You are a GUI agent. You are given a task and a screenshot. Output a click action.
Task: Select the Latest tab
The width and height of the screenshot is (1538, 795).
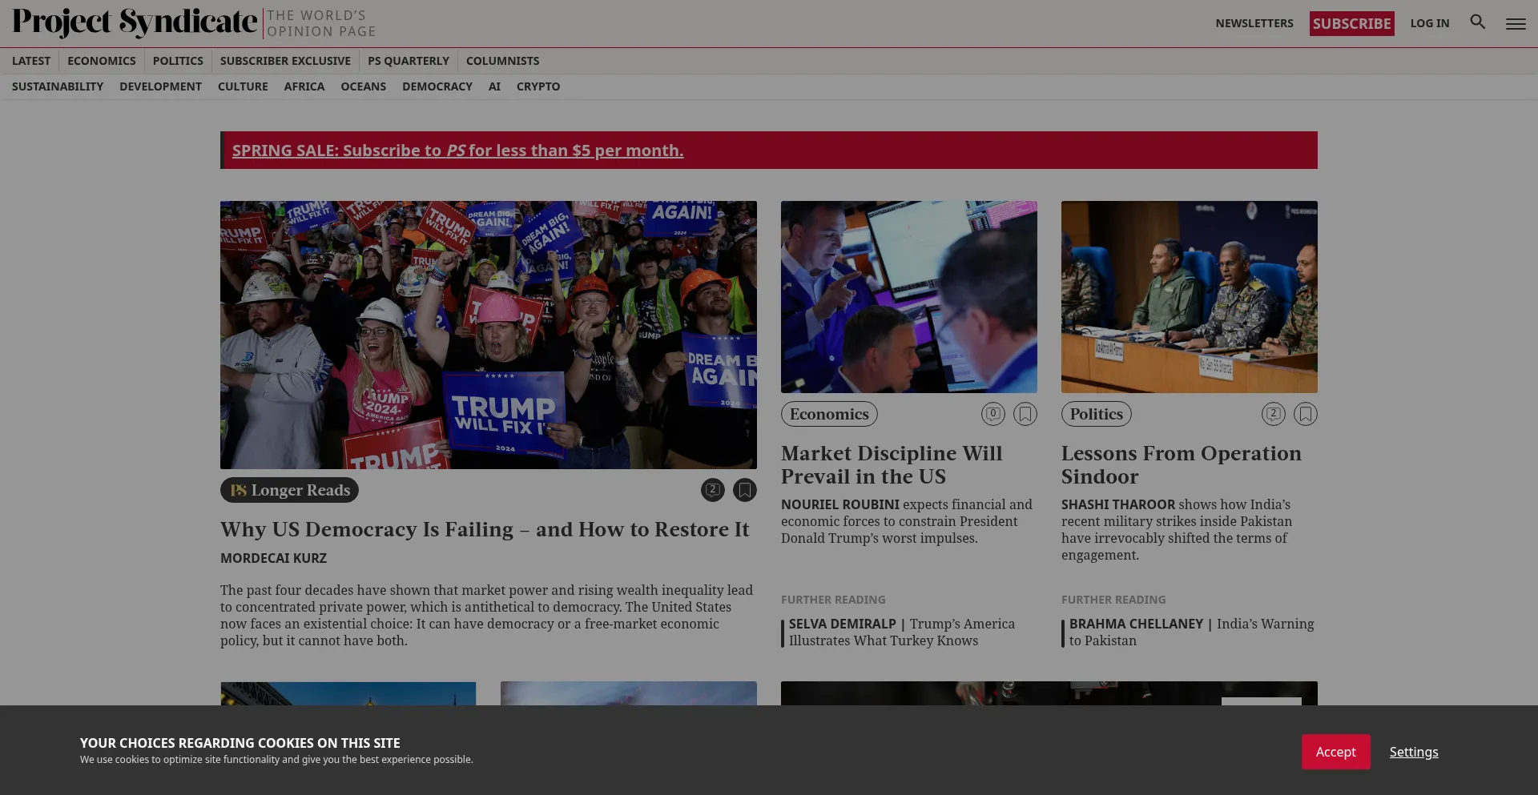pyautogui.click(x=31, y=61)
